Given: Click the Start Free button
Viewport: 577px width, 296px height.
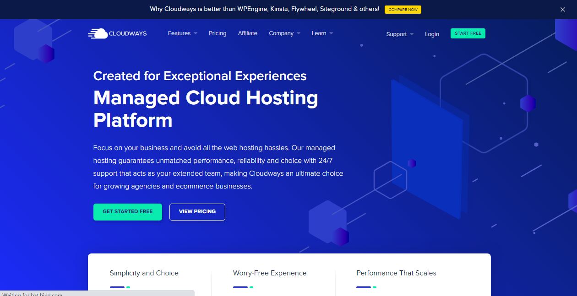Looking at the screenshot, I should point(468,33).
